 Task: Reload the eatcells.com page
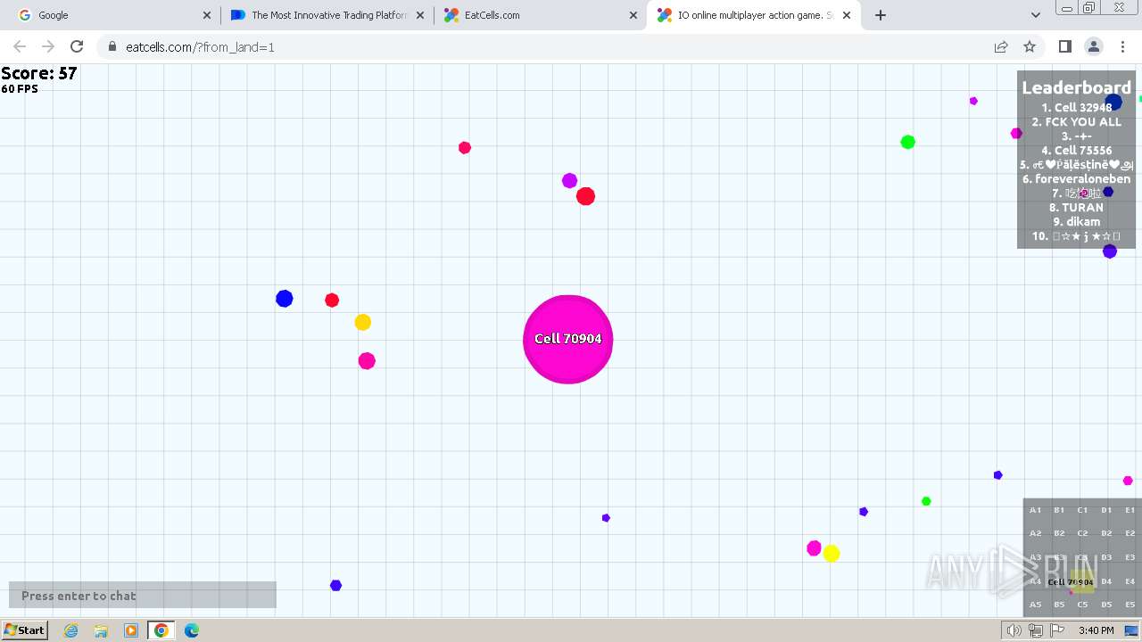[77, 46]
